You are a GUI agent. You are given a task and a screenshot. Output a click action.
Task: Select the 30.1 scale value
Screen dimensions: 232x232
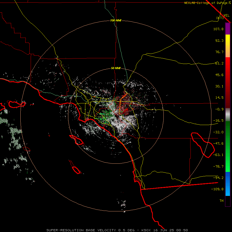(x=219, y=86)
